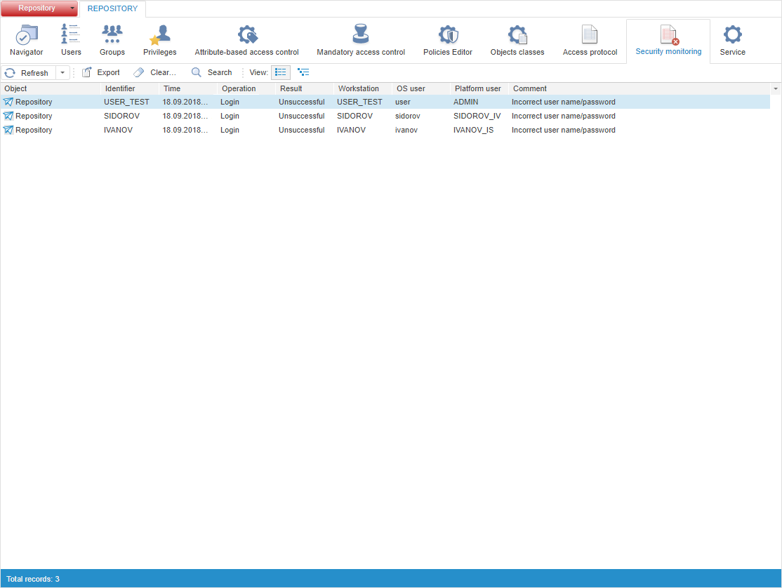
Task: Sort by the Time column header
Action: (x=188, y=89)
